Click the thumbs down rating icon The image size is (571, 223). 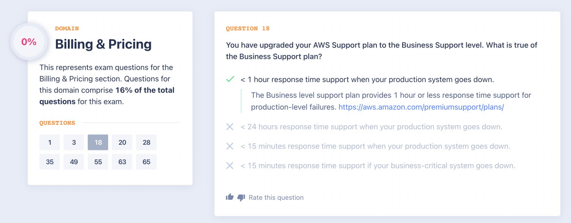click(241, 197)
